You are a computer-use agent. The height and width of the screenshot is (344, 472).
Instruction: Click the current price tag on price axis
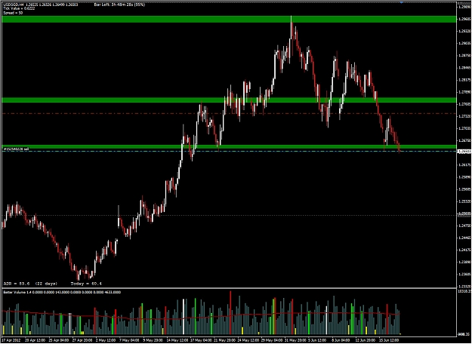point(464,151)
